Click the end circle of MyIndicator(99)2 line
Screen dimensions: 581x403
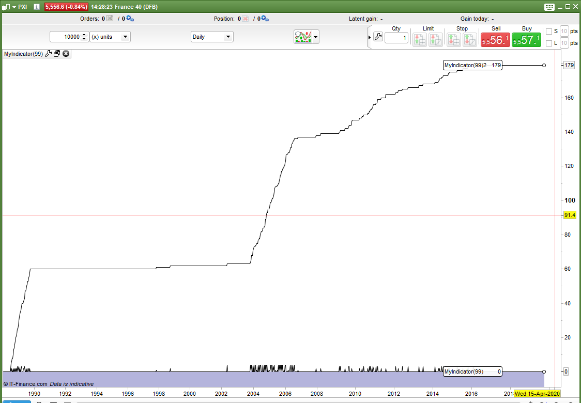pyautogui.click(x=544, y=65)
